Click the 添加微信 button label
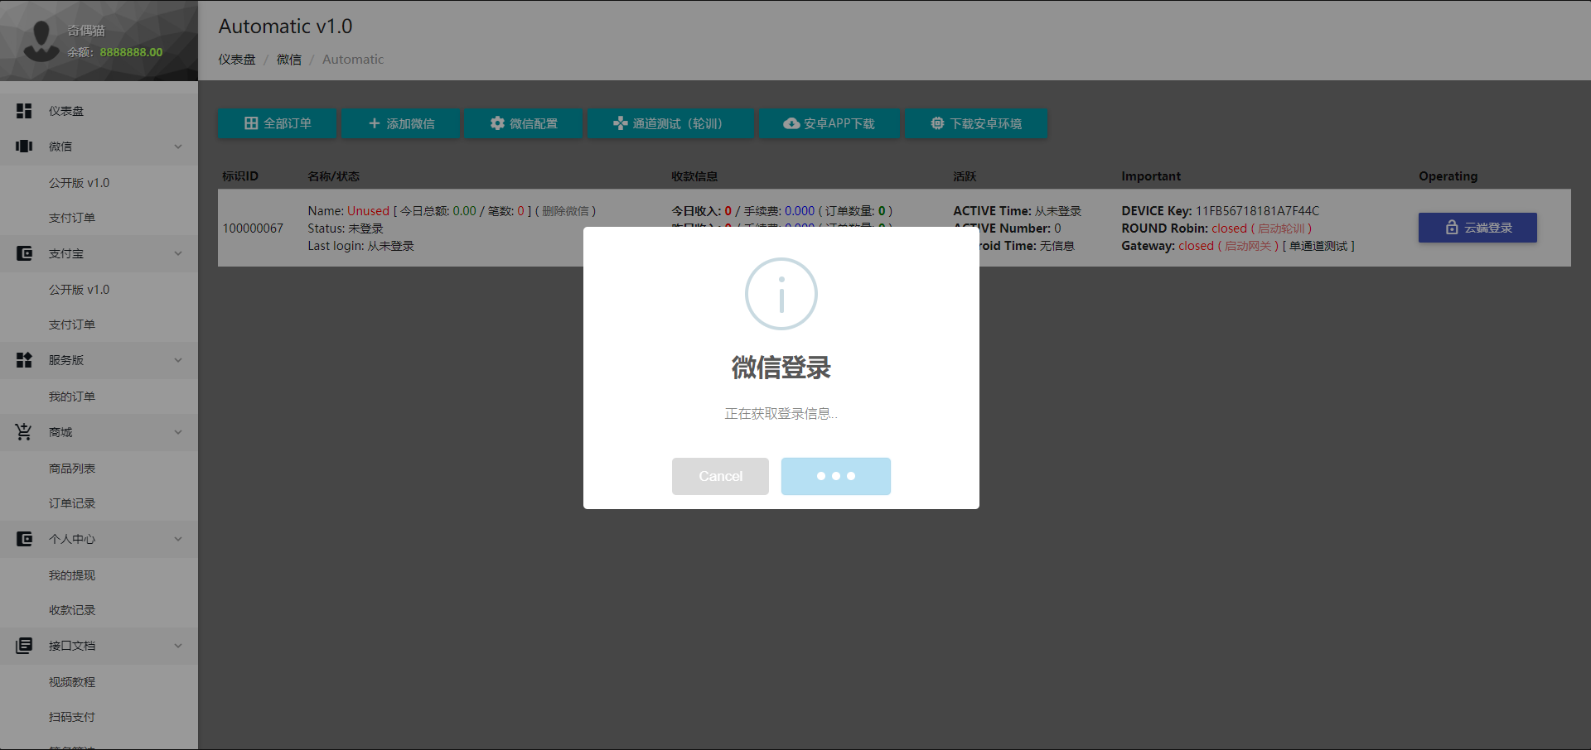Image resolution: width=1591 pixels, height=750 pixels. coord(411,123)
